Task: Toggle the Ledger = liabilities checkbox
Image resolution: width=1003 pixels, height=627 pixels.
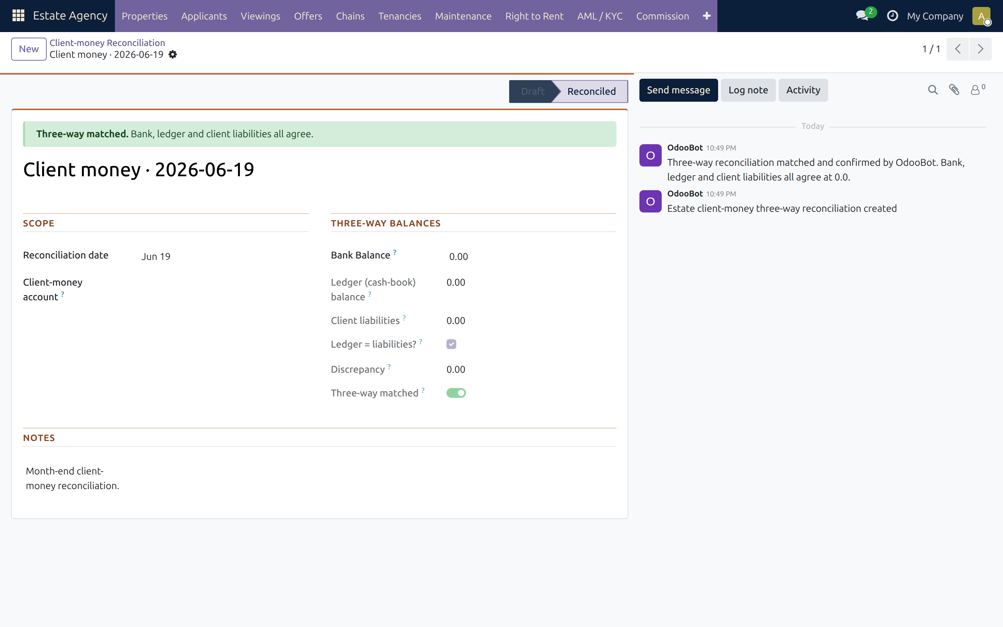Action: [451, 344]
